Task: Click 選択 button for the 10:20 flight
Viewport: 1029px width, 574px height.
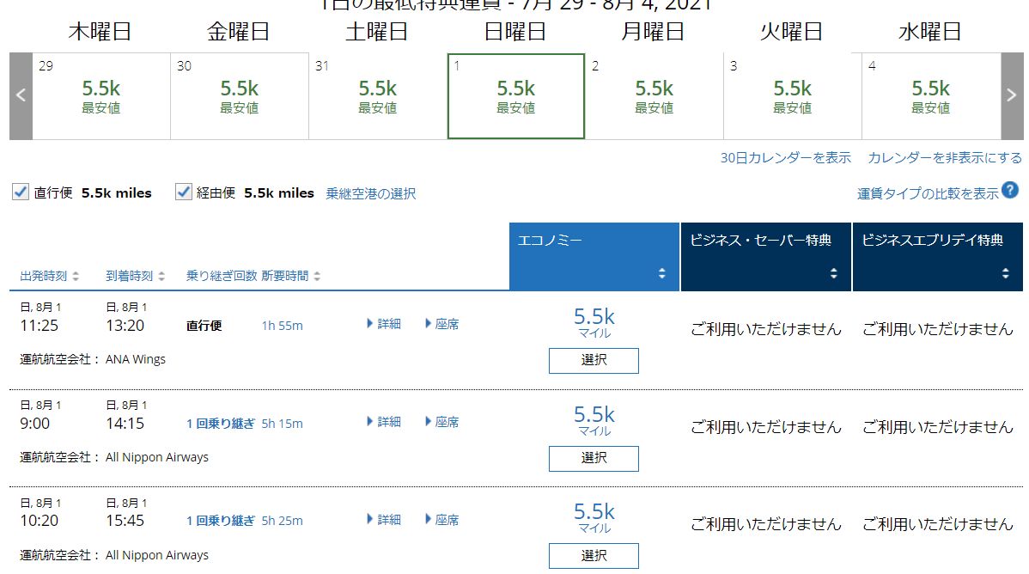Action: 594,556
